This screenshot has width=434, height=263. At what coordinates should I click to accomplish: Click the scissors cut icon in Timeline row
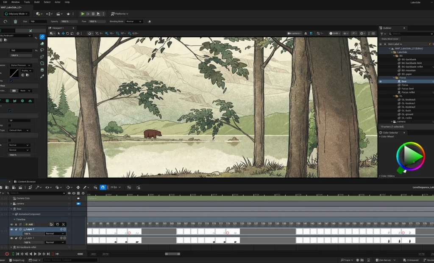pyautogui.click(x=63, y=224)
